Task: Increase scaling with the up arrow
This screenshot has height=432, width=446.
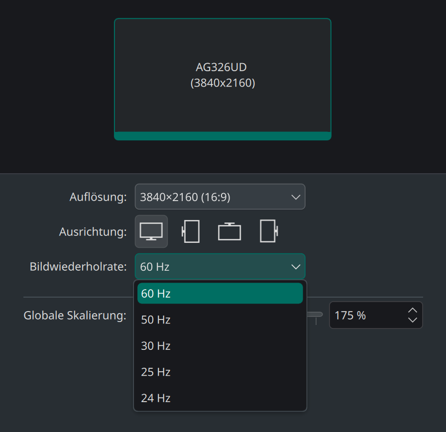Action: coord(413,310)
